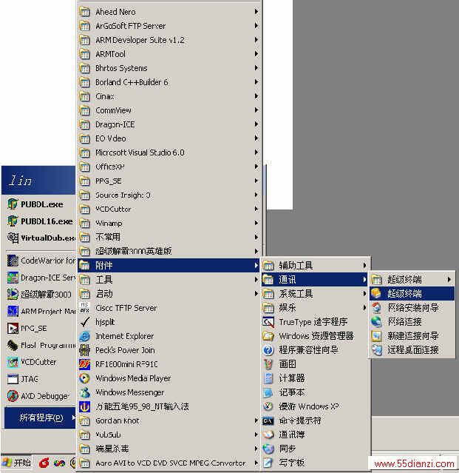
Task: Open the EO Video program group
Action: (x=169, y=138)
